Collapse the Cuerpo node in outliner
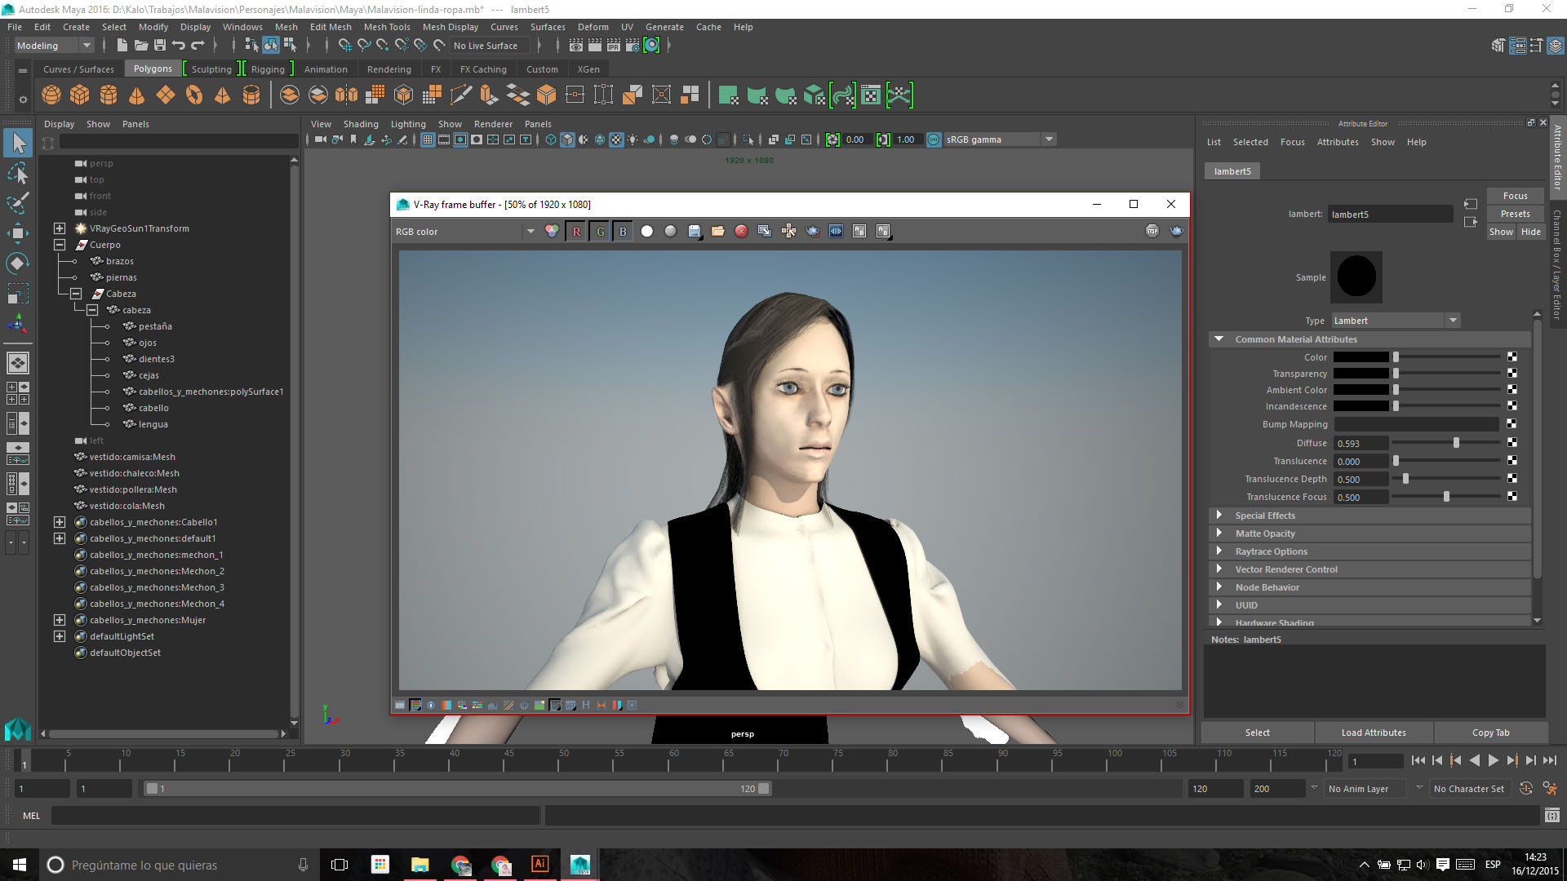 (x=60, y=245)
